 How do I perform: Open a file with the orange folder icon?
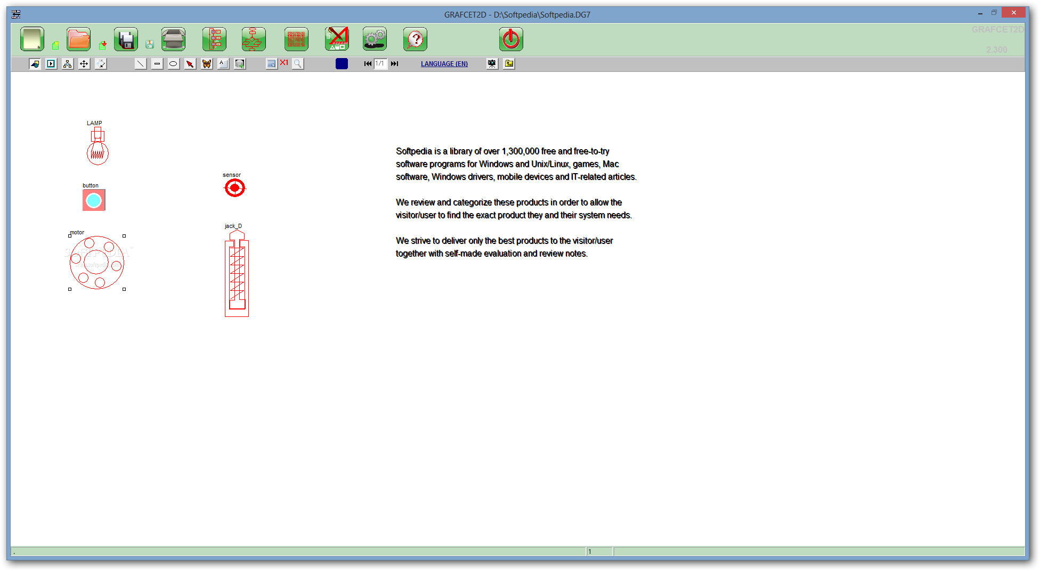click(x=78, y=39)
